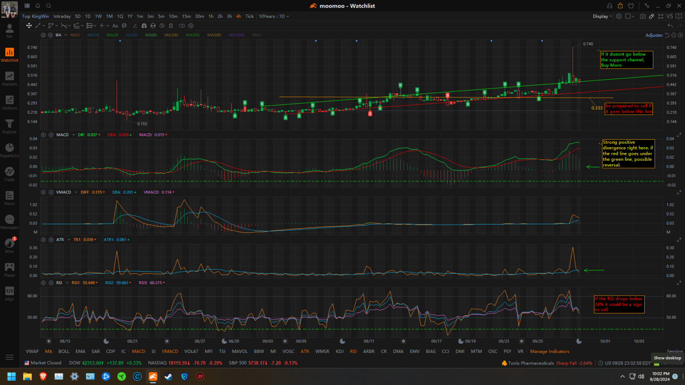Toggle the magnet snap mode
Viewport: 685px width, 385px height.
tap(144, 26)
